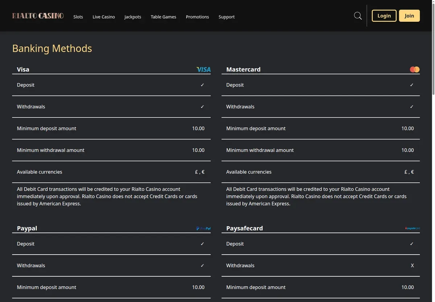Click the Paypal section heading
Image resolution: width=435 pixels, height=302 pixels.
point(27,228)
